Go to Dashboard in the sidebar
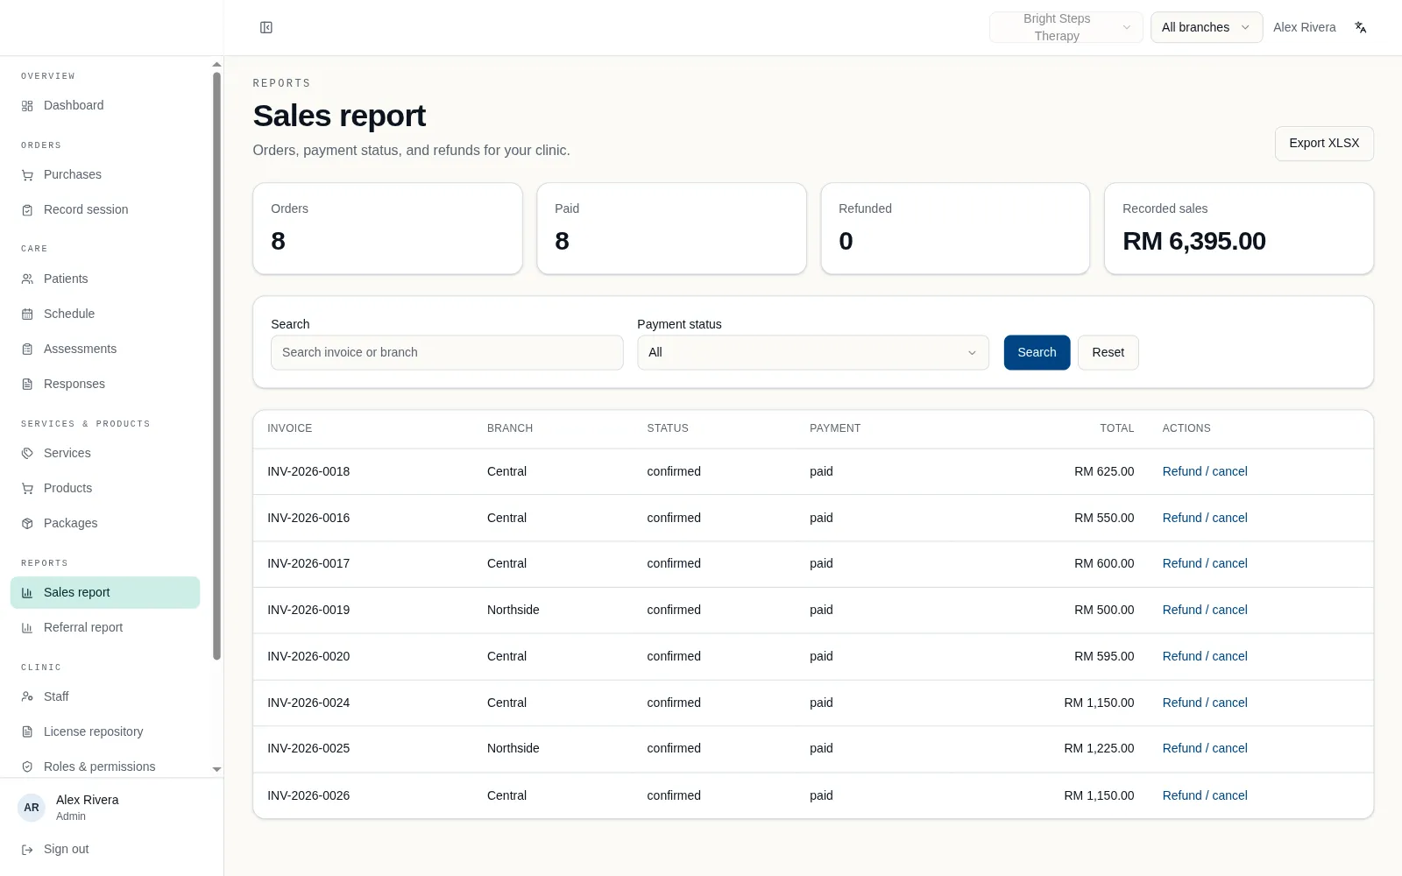Image resolution: width=1402 pixels, height=876 pixels. pos(105,105)
